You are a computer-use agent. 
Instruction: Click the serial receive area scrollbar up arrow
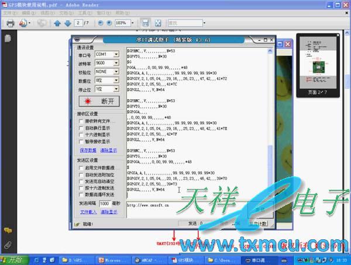click(270, 51)
